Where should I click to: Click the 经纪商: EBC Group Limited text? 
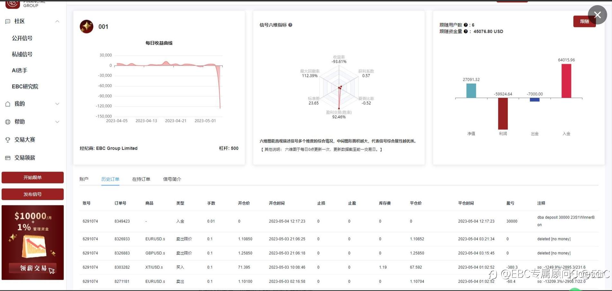coord(109,148)
